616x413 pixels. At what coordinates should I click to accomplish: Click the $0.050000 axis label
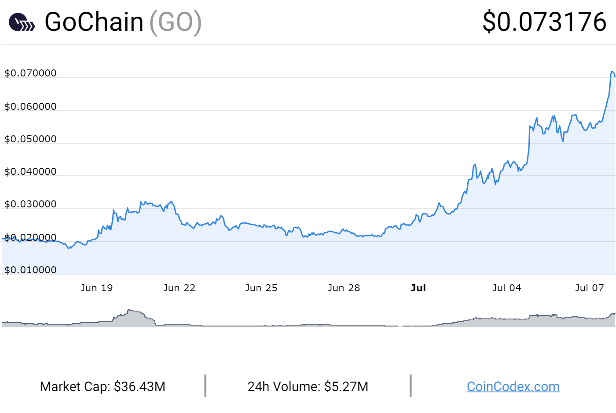pyautogui.click(x=30, y=139)
